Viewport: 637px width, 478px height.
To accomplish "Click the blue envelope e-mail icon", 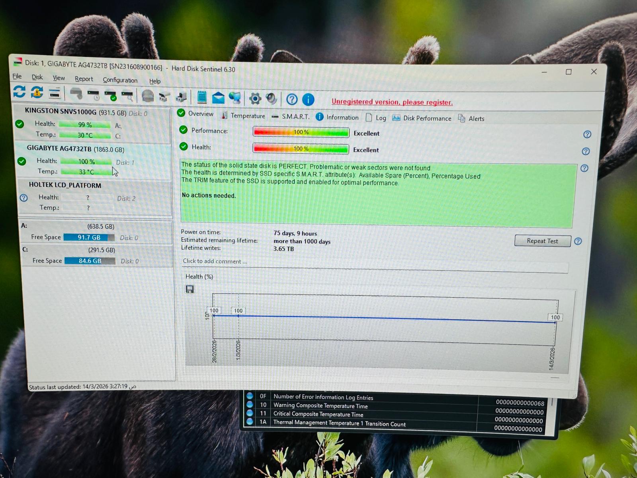I will [218, 98].
